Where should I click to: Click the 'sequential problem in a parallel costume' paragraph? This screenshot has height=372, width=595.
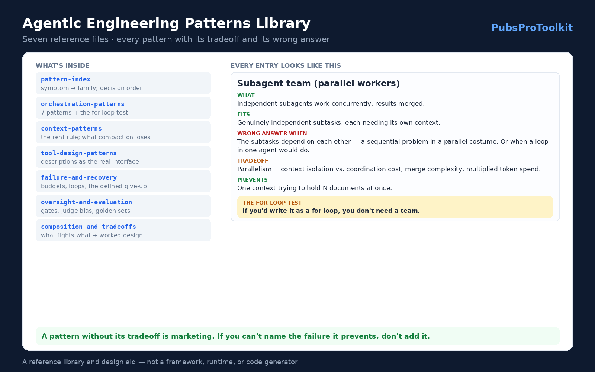(x=393, y=145)
